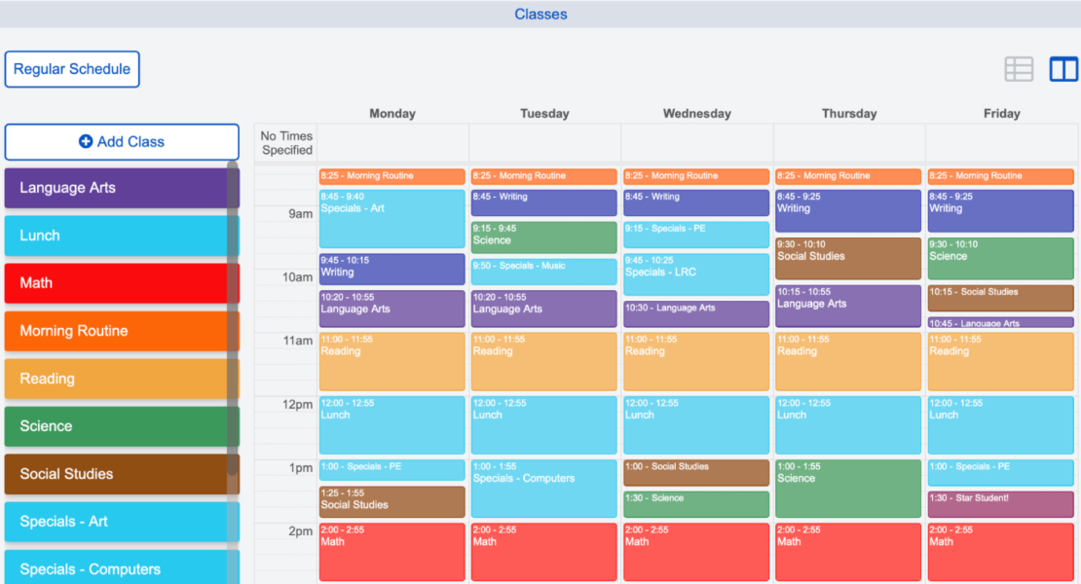Screen dimensions: 1081x584
Task: Click the Add Class button
Action: point(122,141)
